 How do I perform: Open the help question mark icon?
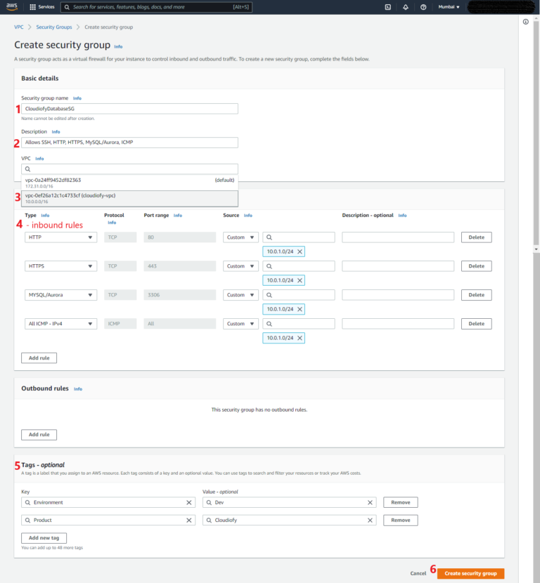pyautogui.click(x=423, y=7)
